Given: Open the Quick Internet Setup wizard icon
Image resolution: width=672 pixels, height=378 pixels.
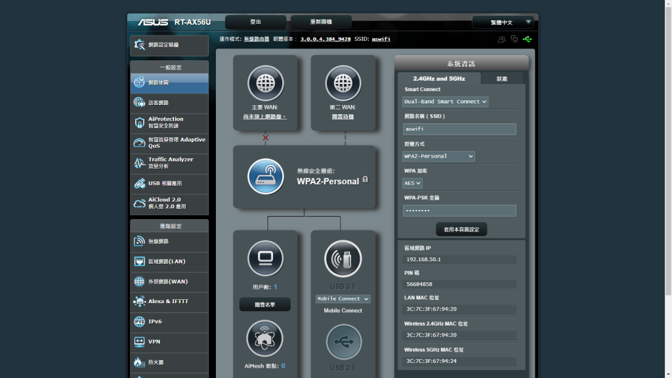Looking at the screenshot, I should 139,45.
